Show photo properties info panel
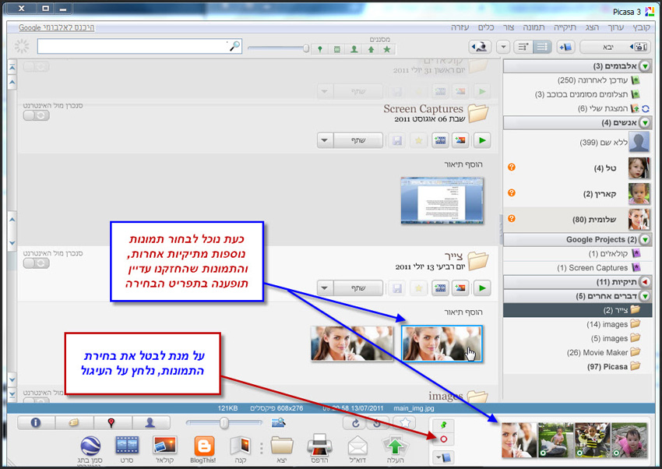This screenshot has width=662, height=469. point(36,422)
